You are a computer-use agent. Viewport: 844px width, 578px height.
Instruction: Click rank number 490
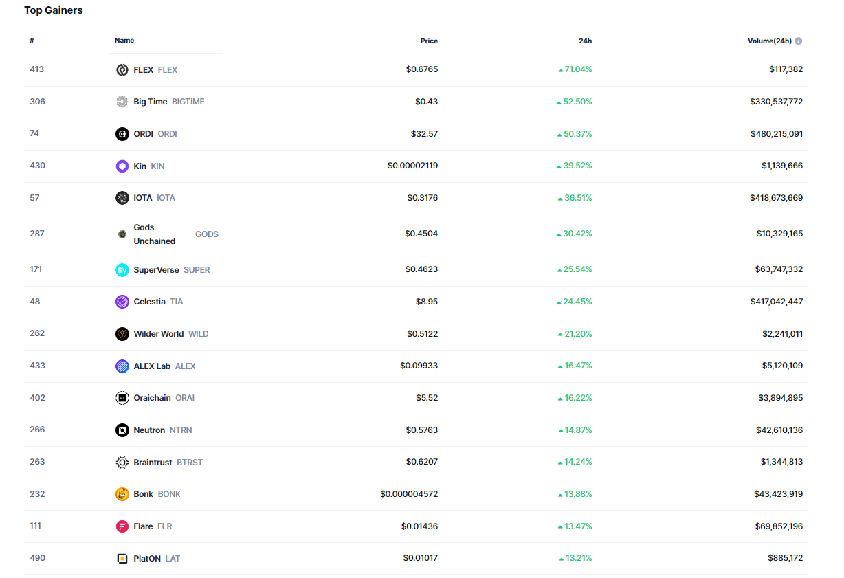tap(37, 558)
